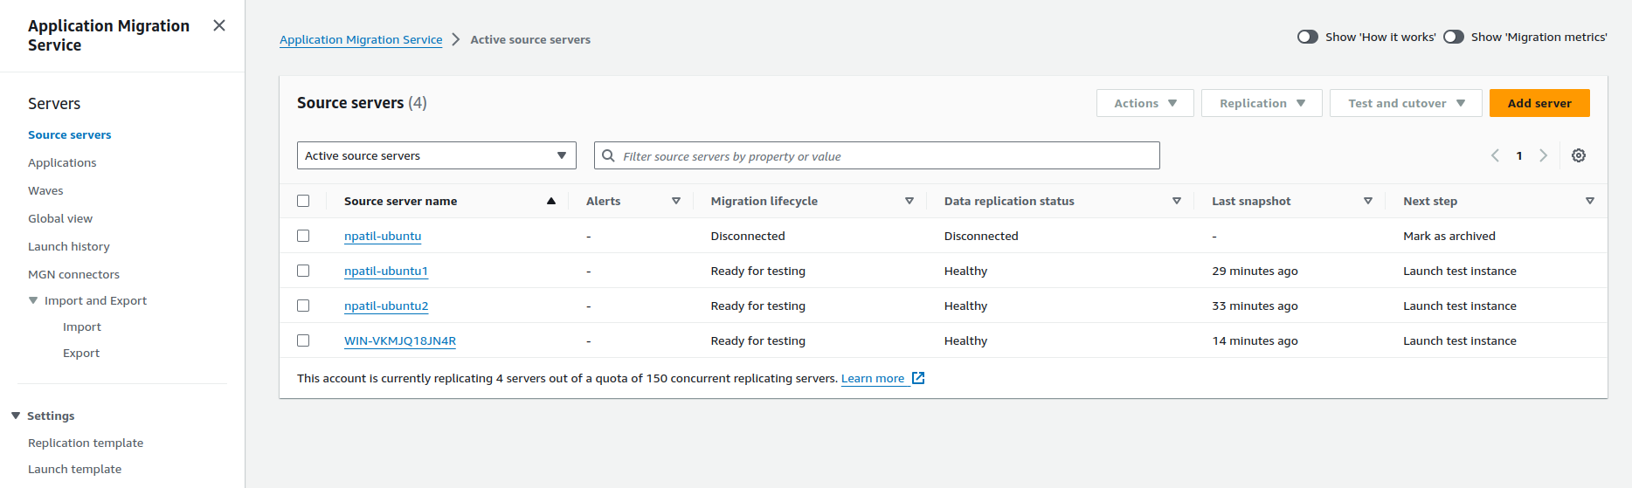Check the npatil-ubuntu row checkbox
Viewport: 1632px width, 488px height.
point(303,236)
